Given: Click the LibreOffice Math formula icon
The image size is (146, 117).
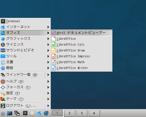Looking at the screenshot, I should pos(53,62).
